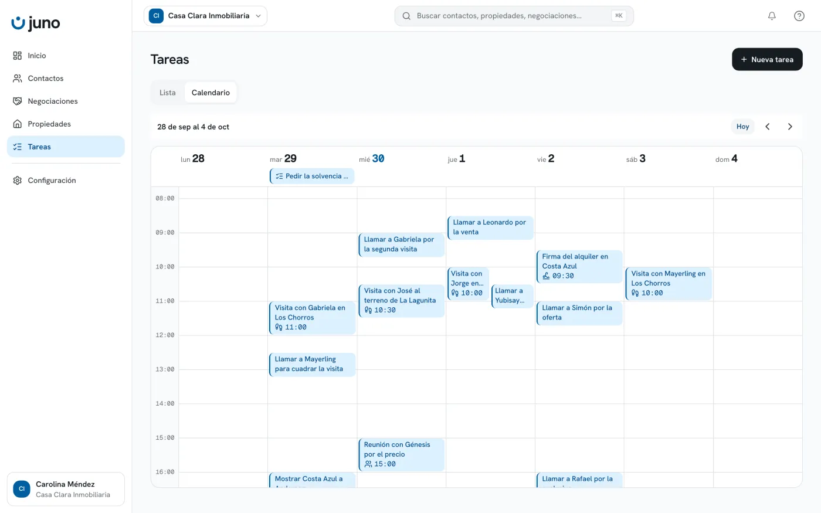Click the Juno logo
Screen dimensions: 821x513
pos(35,23)
